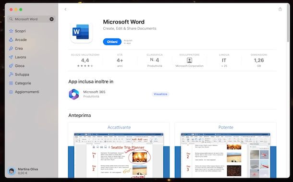This screenshot has height=182, width=293.
Task: Click the Crea paintbrush icon
Action: [x=11, y=49]
